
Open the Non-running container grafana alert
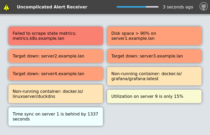tap(154, 76)
